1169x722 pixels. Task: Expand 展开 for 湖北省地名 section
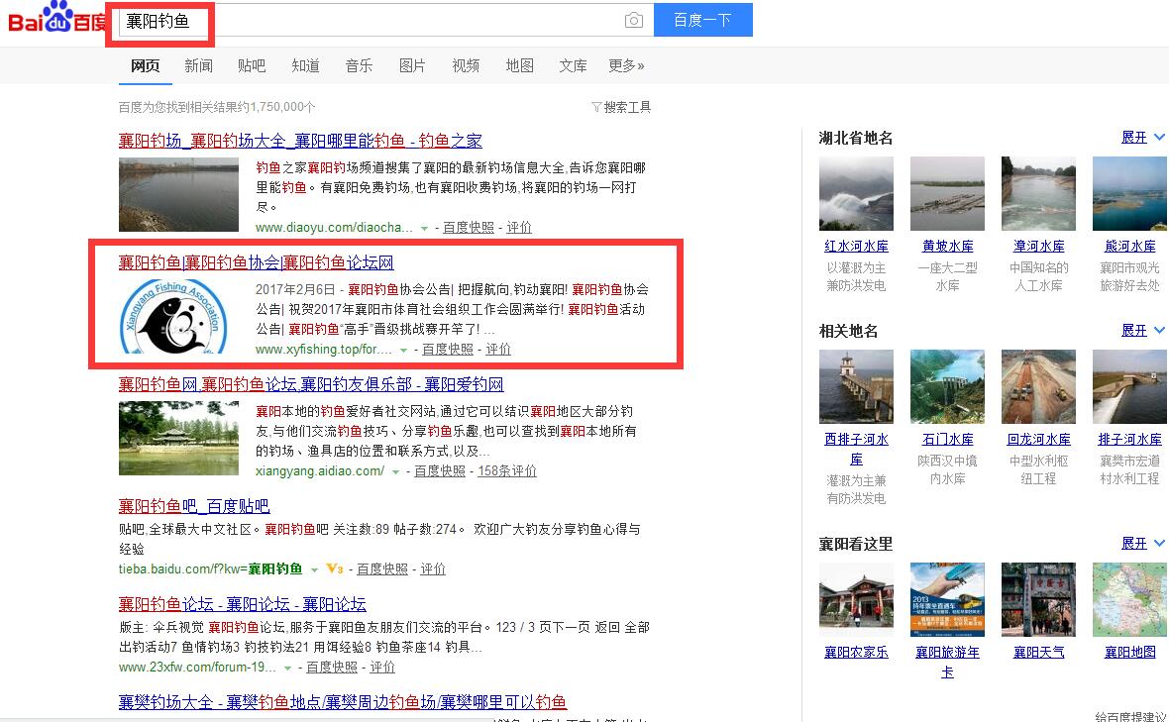click(x=1143, y=137)
